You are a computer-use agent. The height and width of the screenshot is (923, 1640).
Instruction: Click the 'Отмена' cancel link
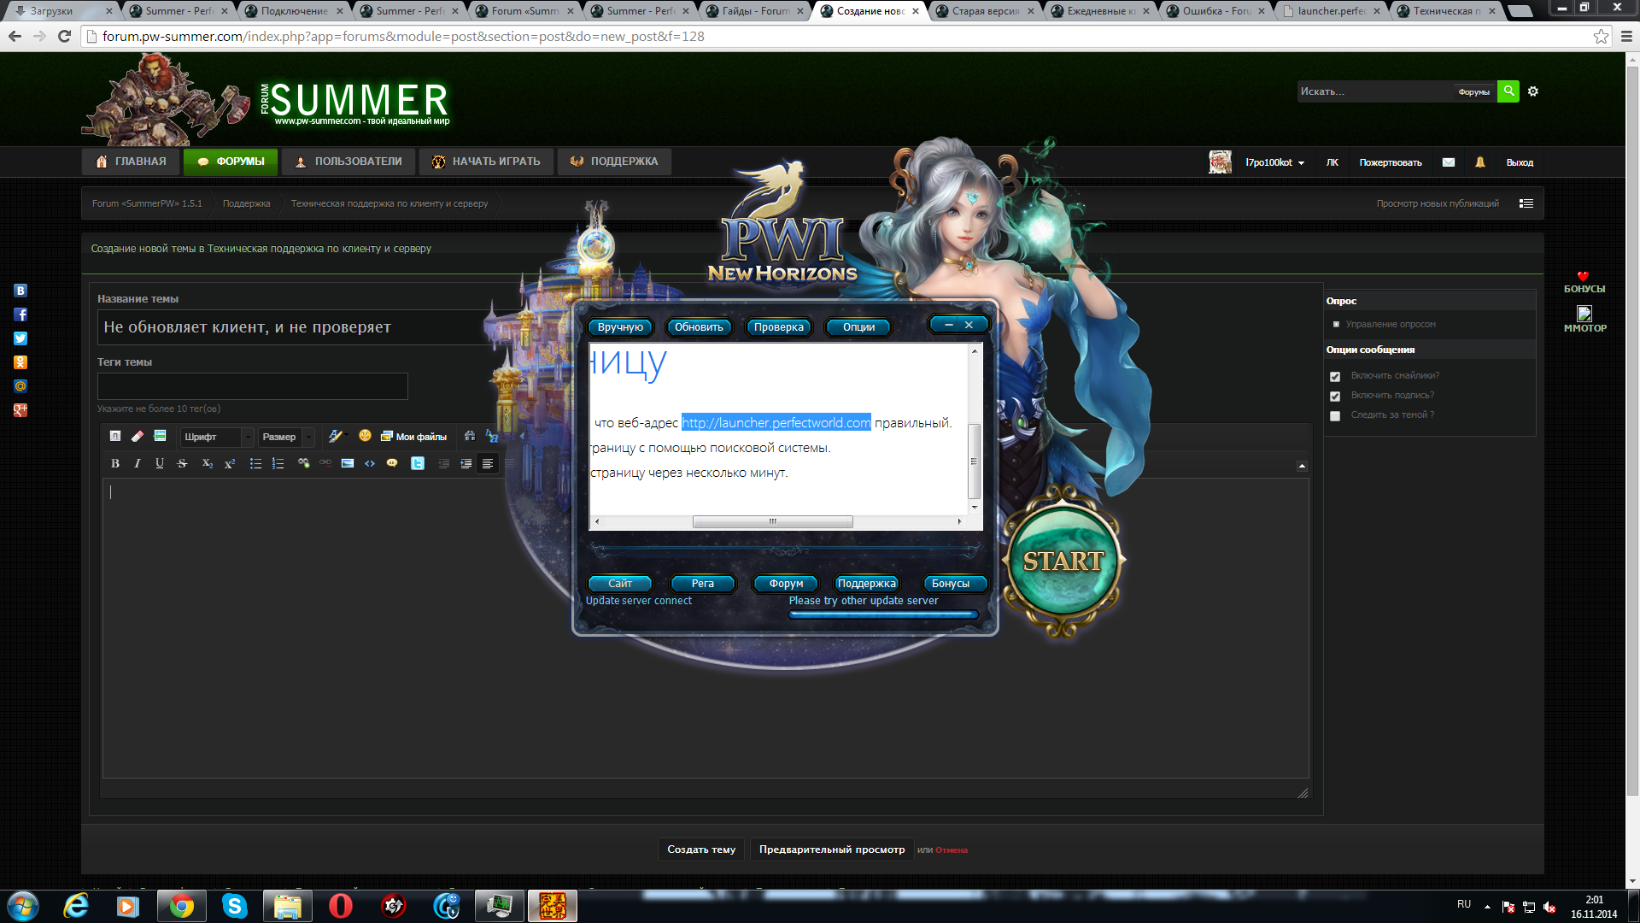[x=952, y=850]
